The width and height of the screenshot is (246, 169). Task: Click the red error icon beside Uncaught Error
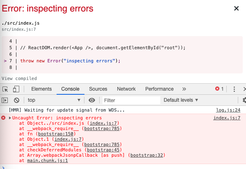[3, 118]
